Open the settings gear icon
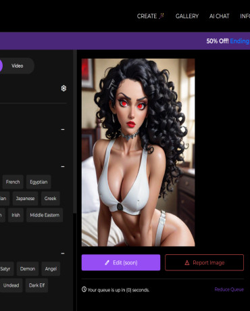This screenshot has height=311, width=250. click(x=64, y=89)
